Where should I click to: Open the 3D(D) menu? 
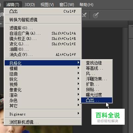30,5
